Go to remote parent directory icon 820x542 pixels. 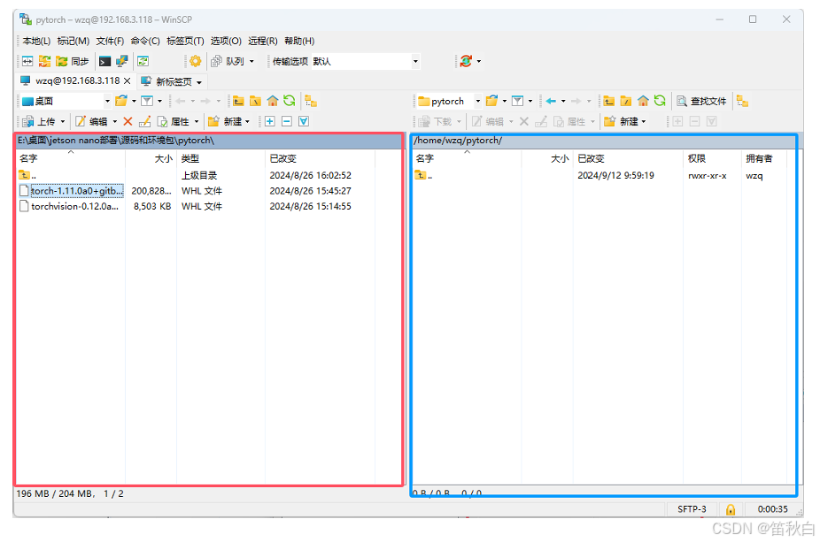pyautogui.click(x=608, y=101)
